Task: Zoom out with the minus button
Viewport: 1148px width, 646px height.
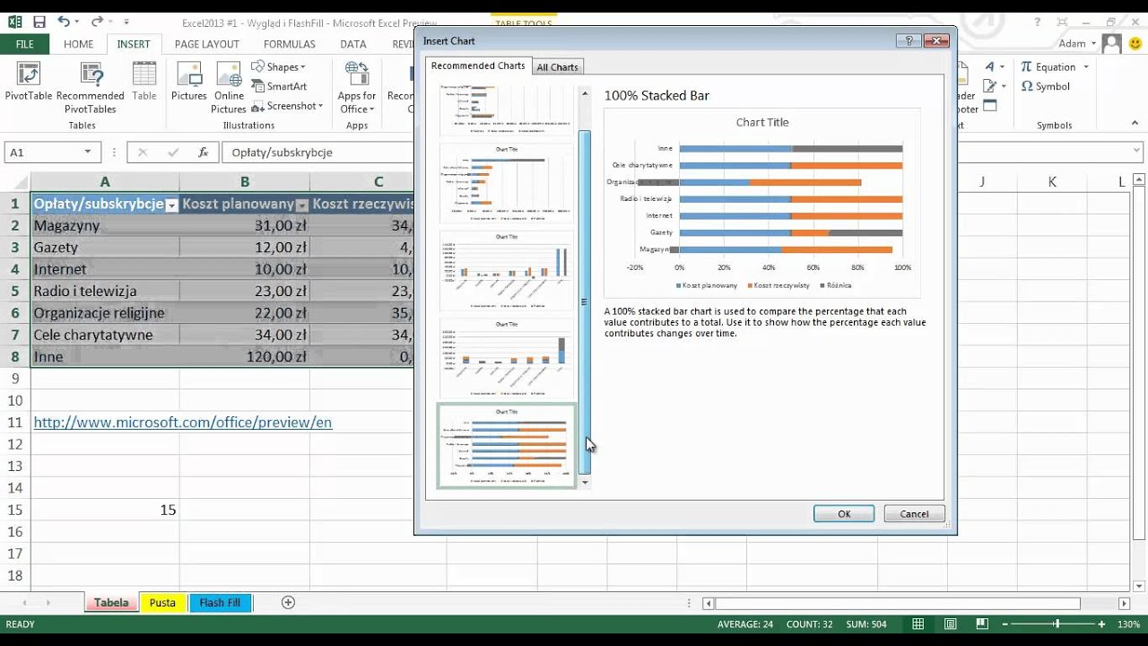Action: [x=1006, y=624]
